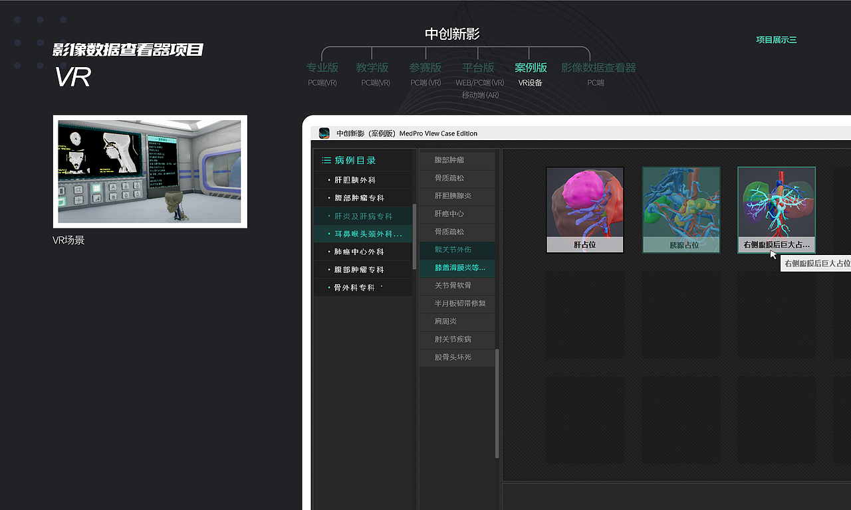Choose the 膝盖滑膜炎等… disease entry
Screen dimensions: 851x510
[x=457, y=268]
